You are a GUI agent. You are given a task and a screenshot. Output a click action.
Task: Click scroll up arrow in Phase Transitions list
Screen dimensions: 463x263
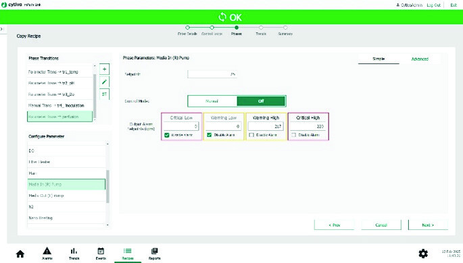pyautogui.click(x=95, y=66)
